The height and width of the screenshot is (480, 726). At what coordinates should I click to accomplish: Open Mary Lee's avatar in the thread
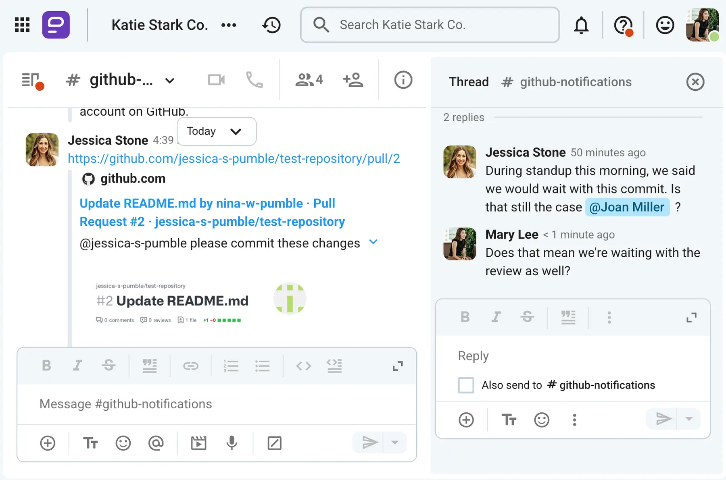pos(459,243)
